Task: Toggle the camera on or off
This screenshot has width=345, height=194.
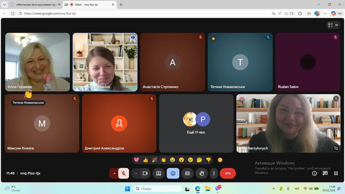Action: click(145, 173)
